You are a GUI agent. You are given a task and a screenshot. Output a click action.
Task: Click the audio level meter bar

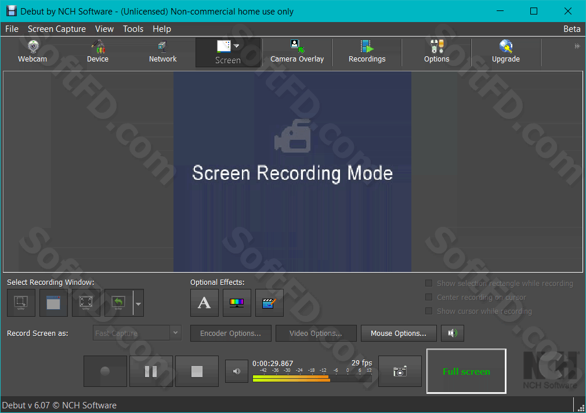[312, 378]
